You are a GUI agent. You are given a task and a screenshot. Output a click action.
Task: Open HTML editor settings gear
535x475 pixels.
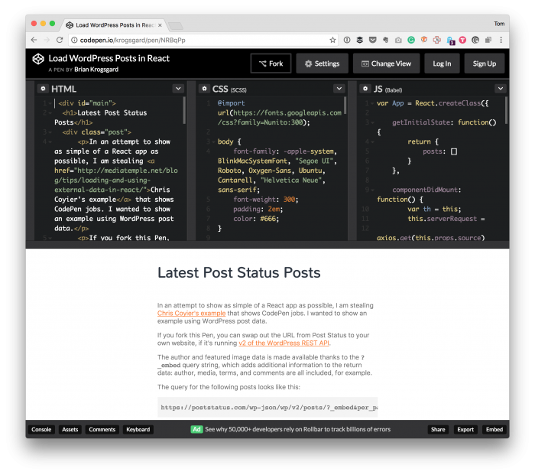click(43, 89)
